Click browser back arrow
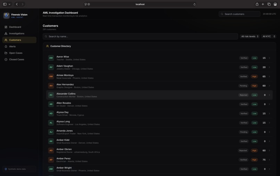 click(x=17, y=4)
